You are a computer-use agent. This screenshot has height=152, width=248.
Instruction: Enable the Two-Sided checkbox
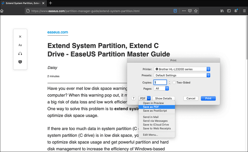[174, 83]
